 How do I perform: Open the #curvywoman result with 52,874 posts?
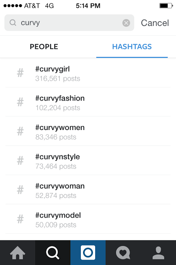pos(88,190)
